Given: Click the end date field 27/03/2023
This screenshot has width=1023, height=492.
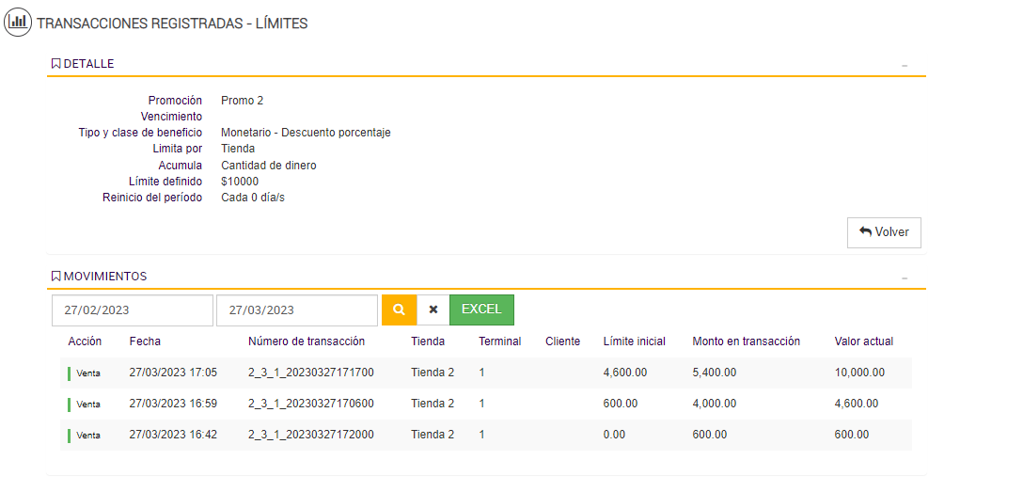Looking at the screenshot, I should [x=296, y=310].
